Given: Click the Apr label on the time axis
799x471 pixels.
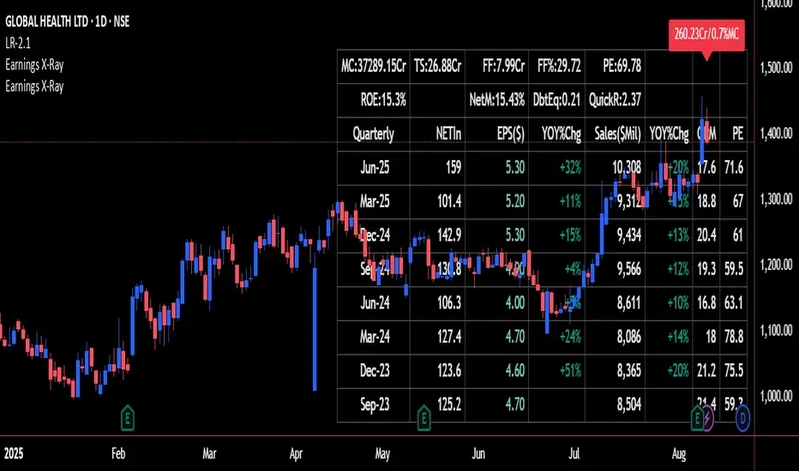Looking at the screenshot, I should (x=296, y=454).
